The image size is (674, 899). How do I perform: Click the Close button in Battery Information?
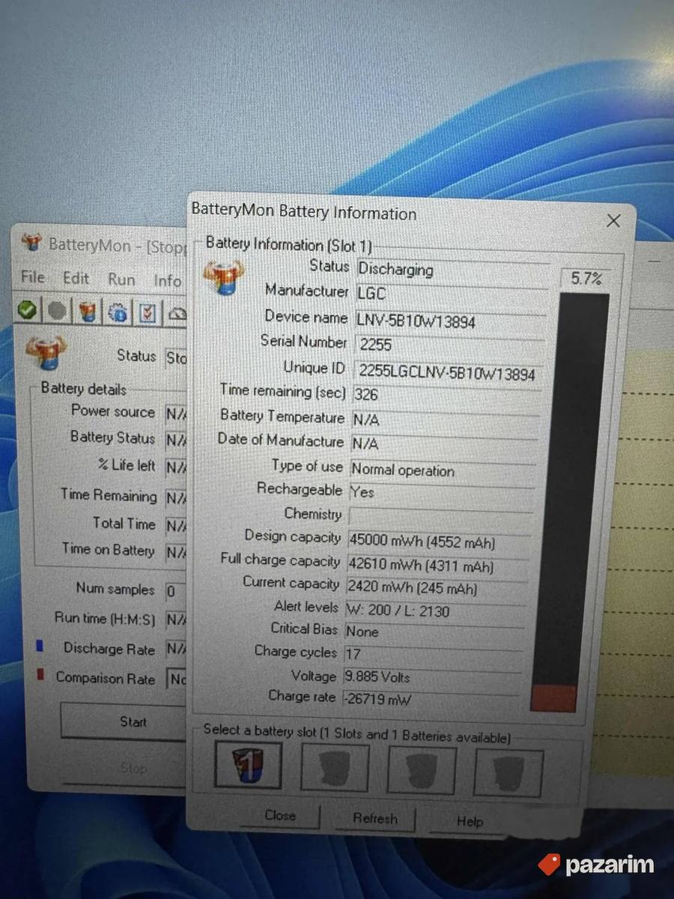[x=280, y=816]
